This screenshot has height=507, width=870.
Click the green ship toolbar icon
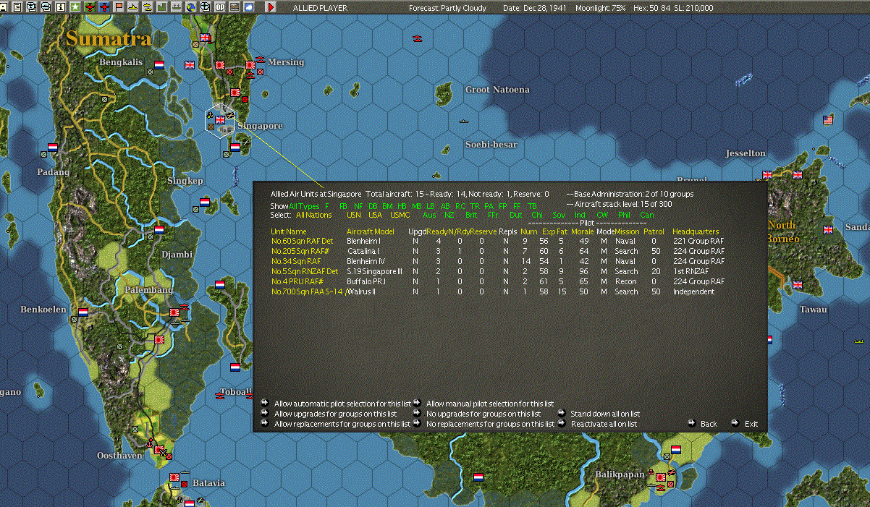click(x=177, y=7)
